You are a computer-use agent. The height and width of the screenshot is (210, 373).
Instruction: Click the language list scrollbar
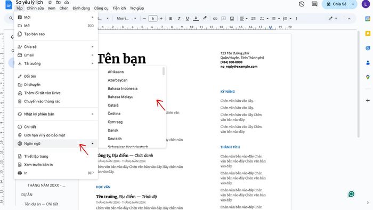click(x=164, y=71)
